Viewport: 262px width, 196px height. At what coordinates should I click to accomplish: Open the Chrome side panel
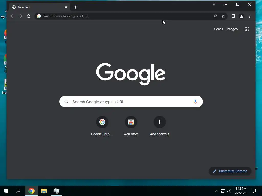tap(233, 16)
